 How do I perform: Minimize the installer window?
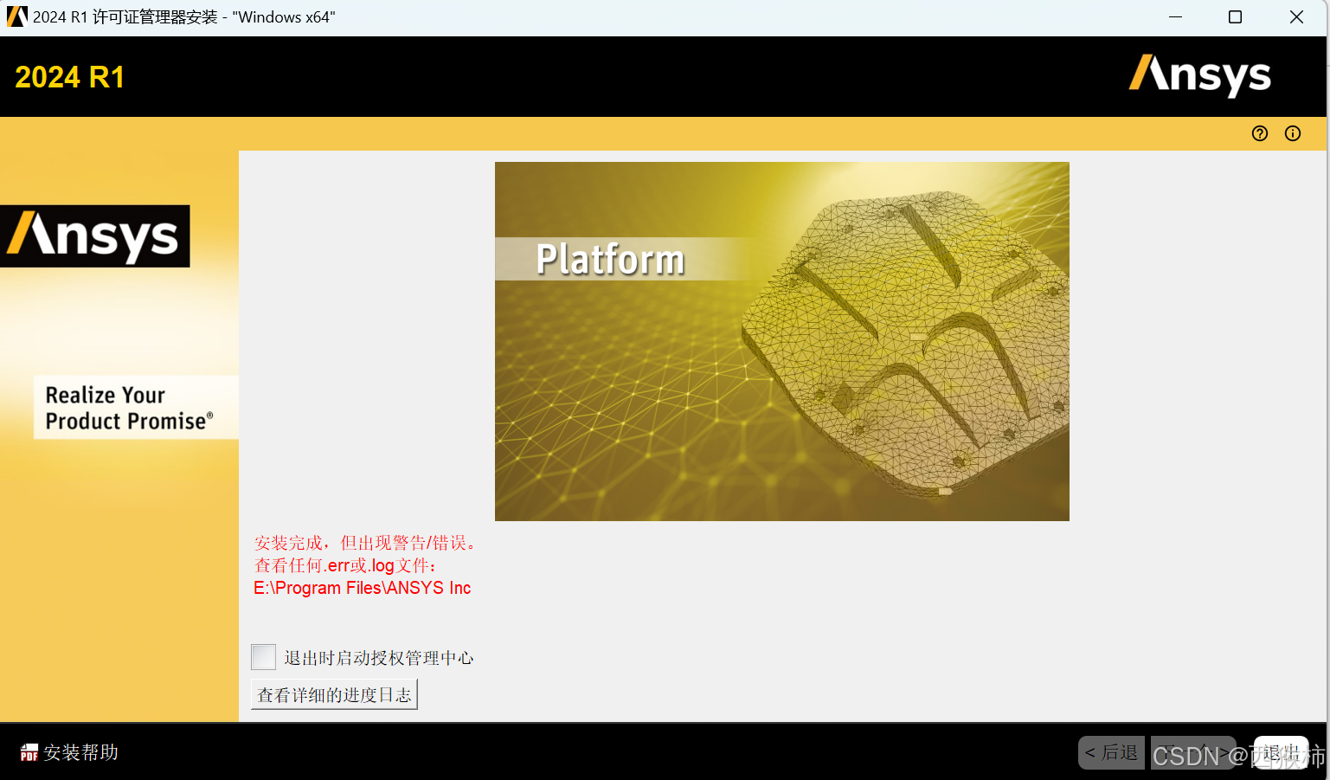coord(1175,16)
